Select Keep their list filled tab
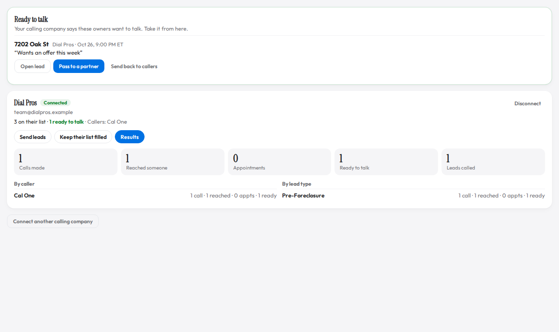Viewport: 559px width, 332px height. tap(83, 137)
